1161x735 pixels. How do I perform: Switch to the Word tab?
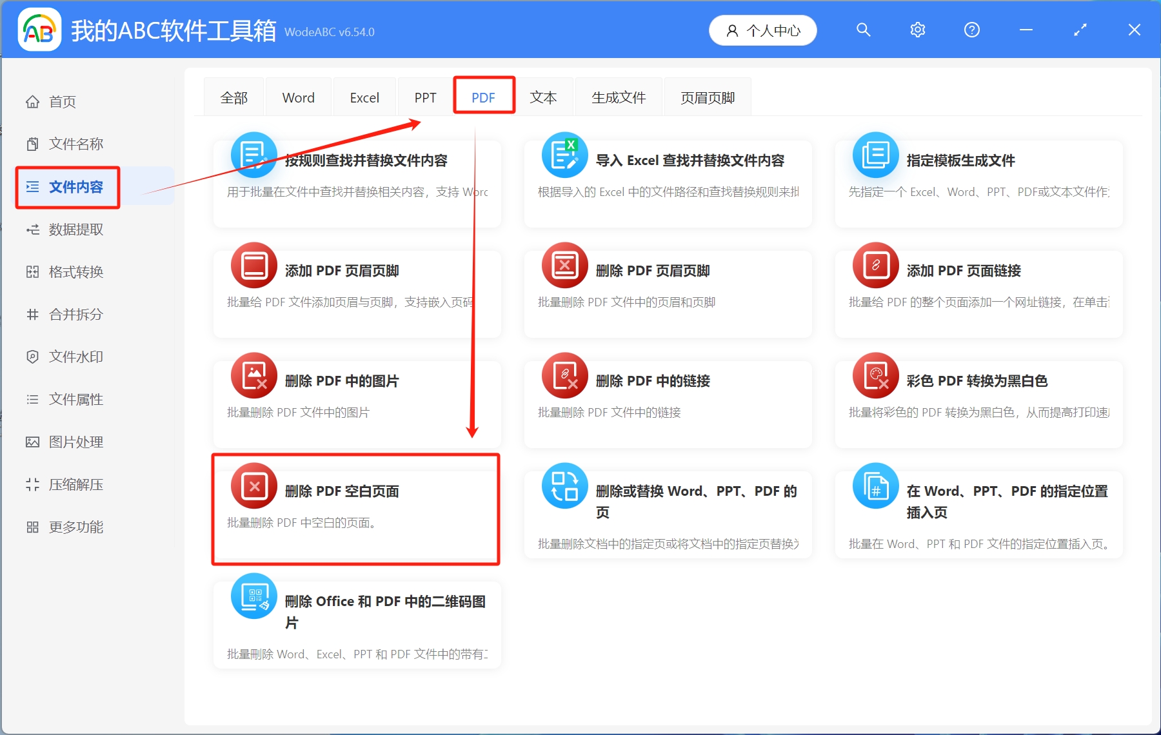tap(298, 97)
